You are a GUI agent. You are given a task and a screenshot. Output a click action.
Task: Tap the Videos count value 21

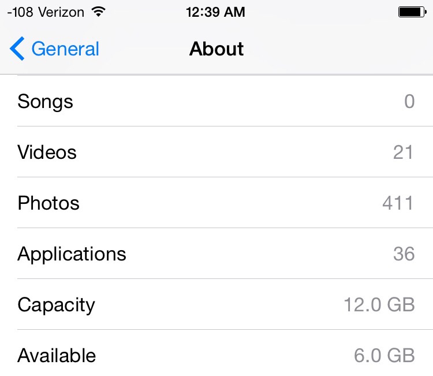[x=404, y=152]
